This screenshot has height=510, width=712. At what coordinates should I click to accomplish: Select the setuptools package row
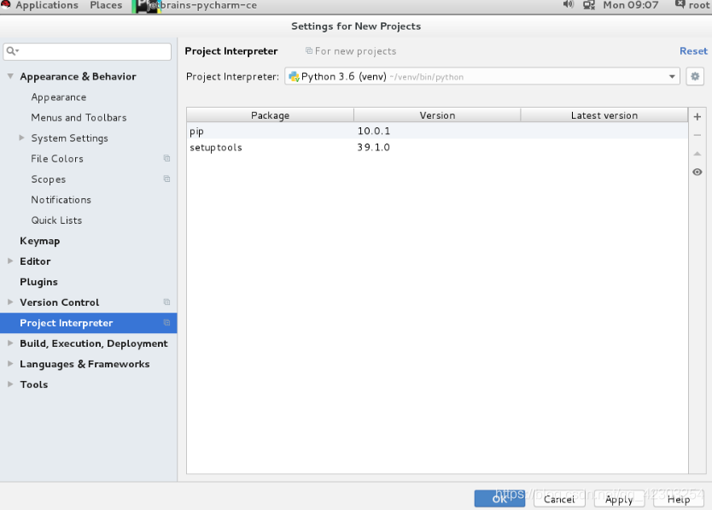[437, 147]
